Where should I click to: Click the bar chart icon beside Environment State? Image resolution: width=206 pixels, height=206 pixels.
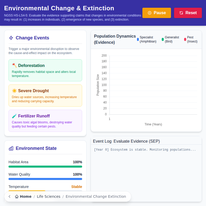tap(11, 148)
